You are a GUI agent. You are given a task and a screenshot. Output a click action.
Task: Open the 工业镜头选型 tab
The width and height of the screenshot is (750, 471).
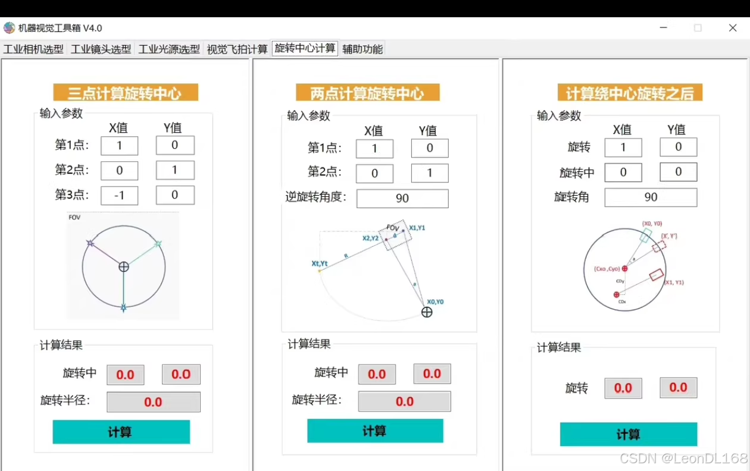point(101,49)
